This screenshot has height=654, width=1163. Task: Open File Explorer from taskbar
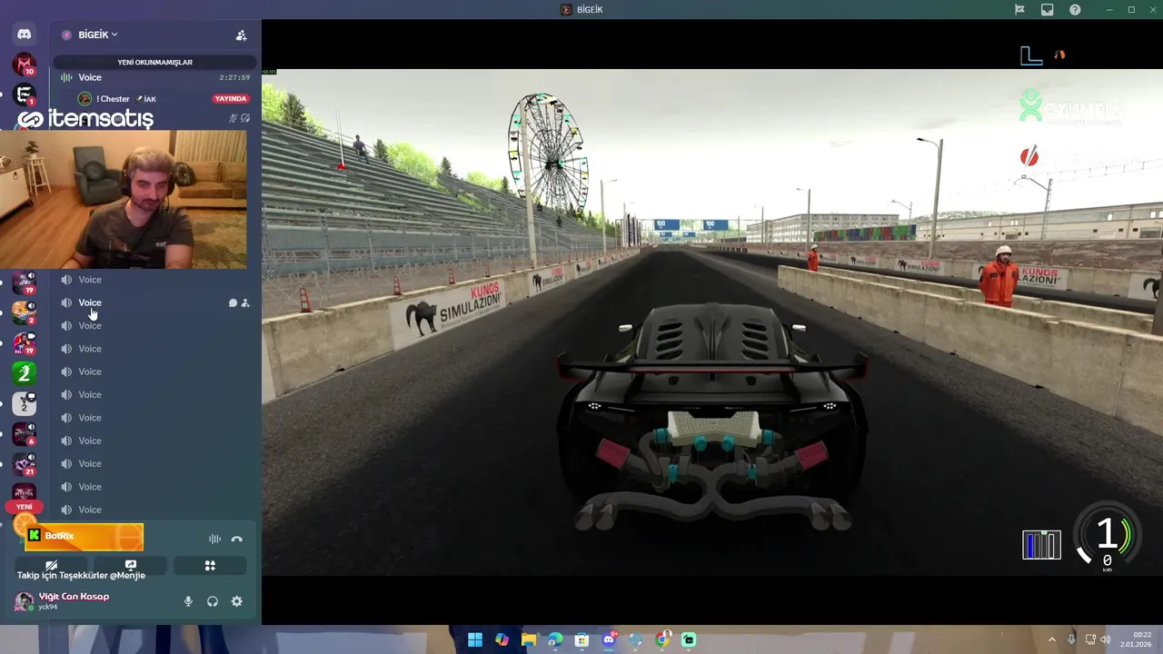pos(529,639)
